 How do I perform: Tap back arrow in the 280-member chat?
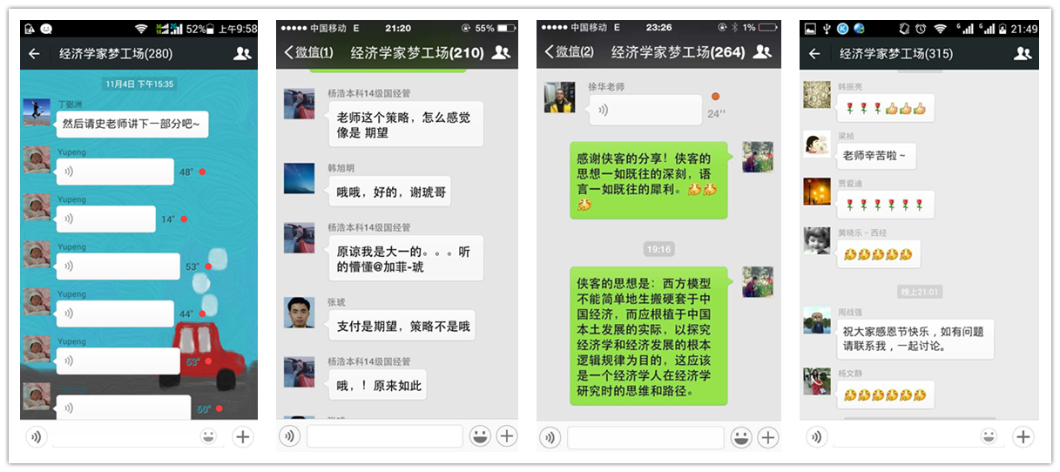click(x=34, y=54)
